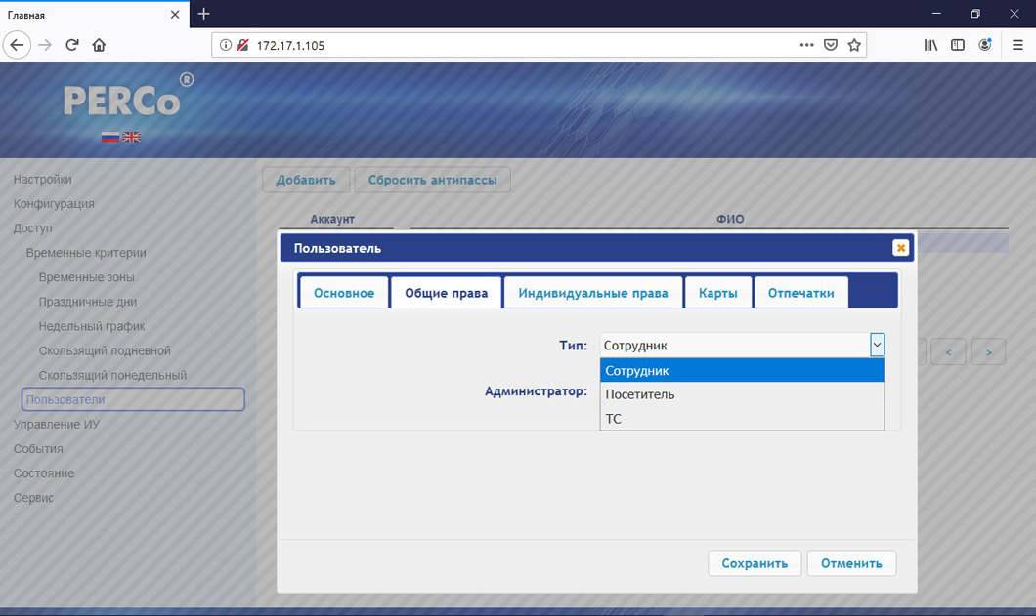Open the browser library icon
This screenshot has height=616, width=1036.
(930, 45)
